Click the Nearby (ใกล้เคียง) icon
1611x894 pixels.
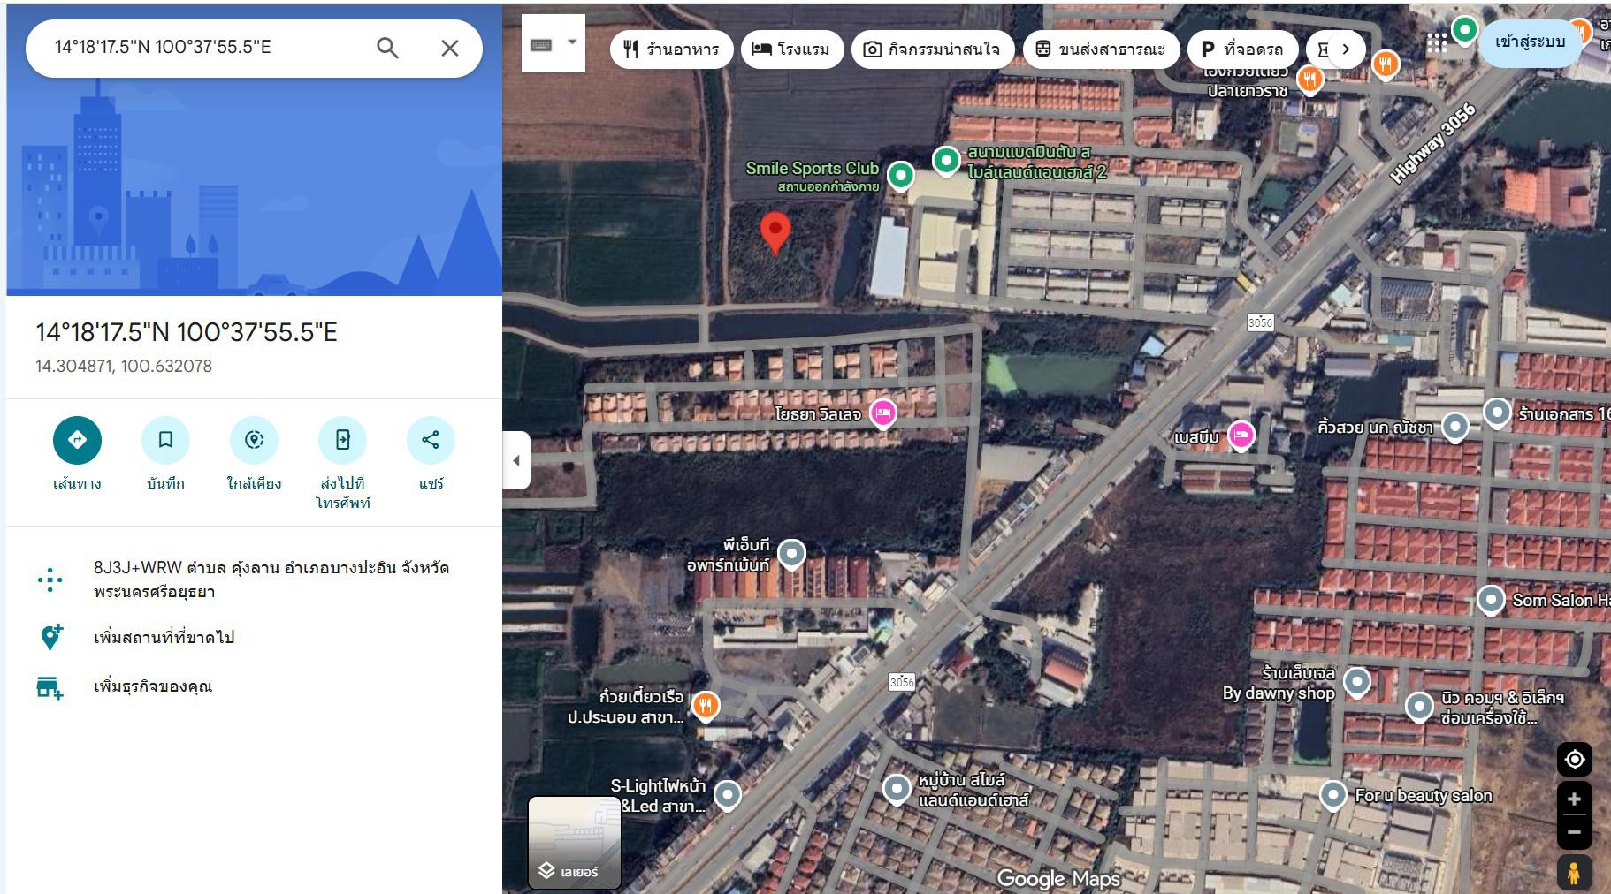254,440
